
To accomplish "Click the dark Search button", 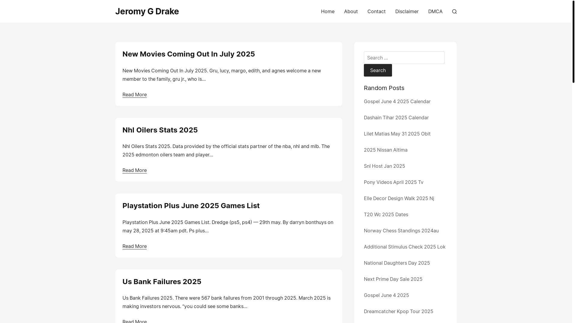I will pyautogui.click(x=378, y=70).
